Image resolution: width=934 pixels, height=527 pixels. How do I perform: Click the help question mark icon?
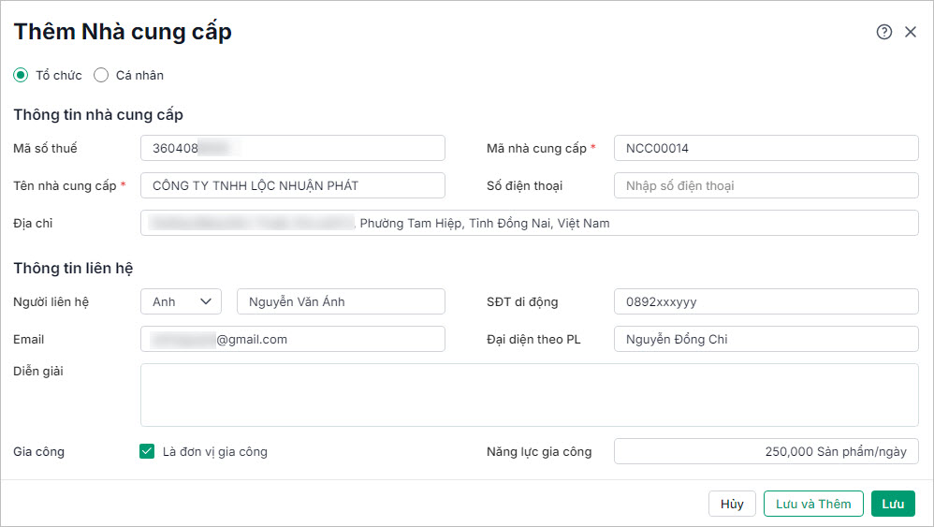(x=883, y=32)
